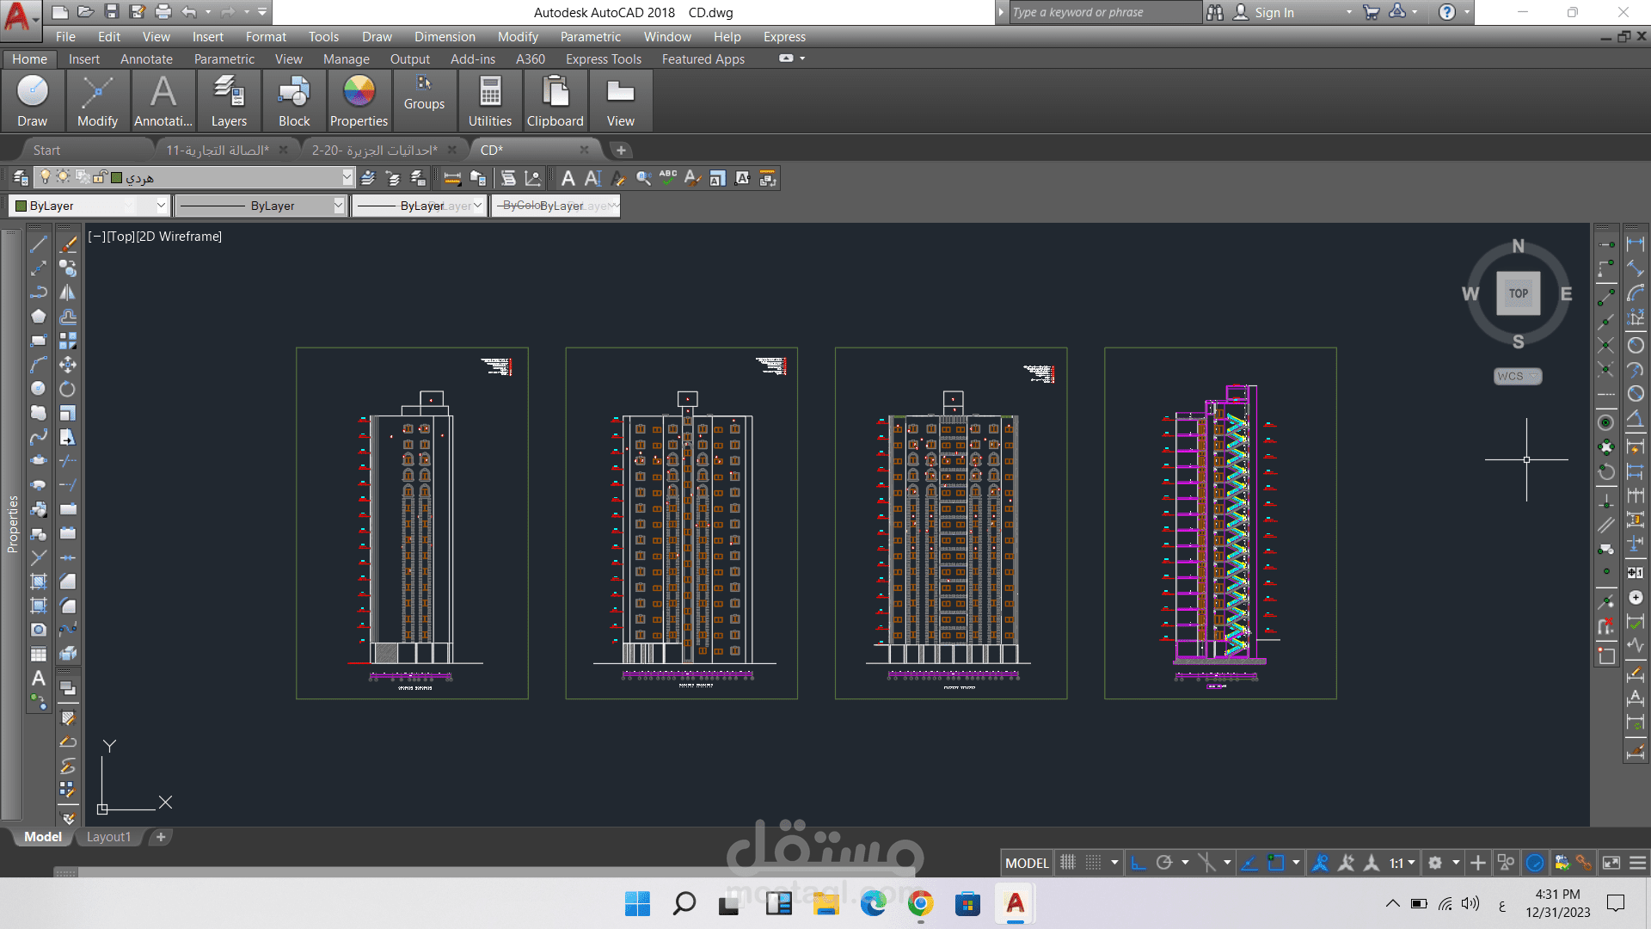Open the Layer Properties Manager
Screen dimensions: 1651x929
pos(21,178)
